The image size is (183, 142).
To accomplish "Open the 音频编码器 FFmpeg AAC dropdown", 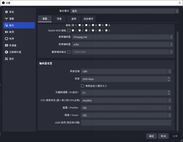I will [x=122, y=37].
